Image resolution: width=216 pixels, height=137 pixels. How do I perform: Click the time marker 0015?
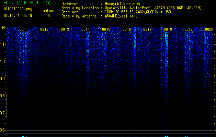coord(106,29)
